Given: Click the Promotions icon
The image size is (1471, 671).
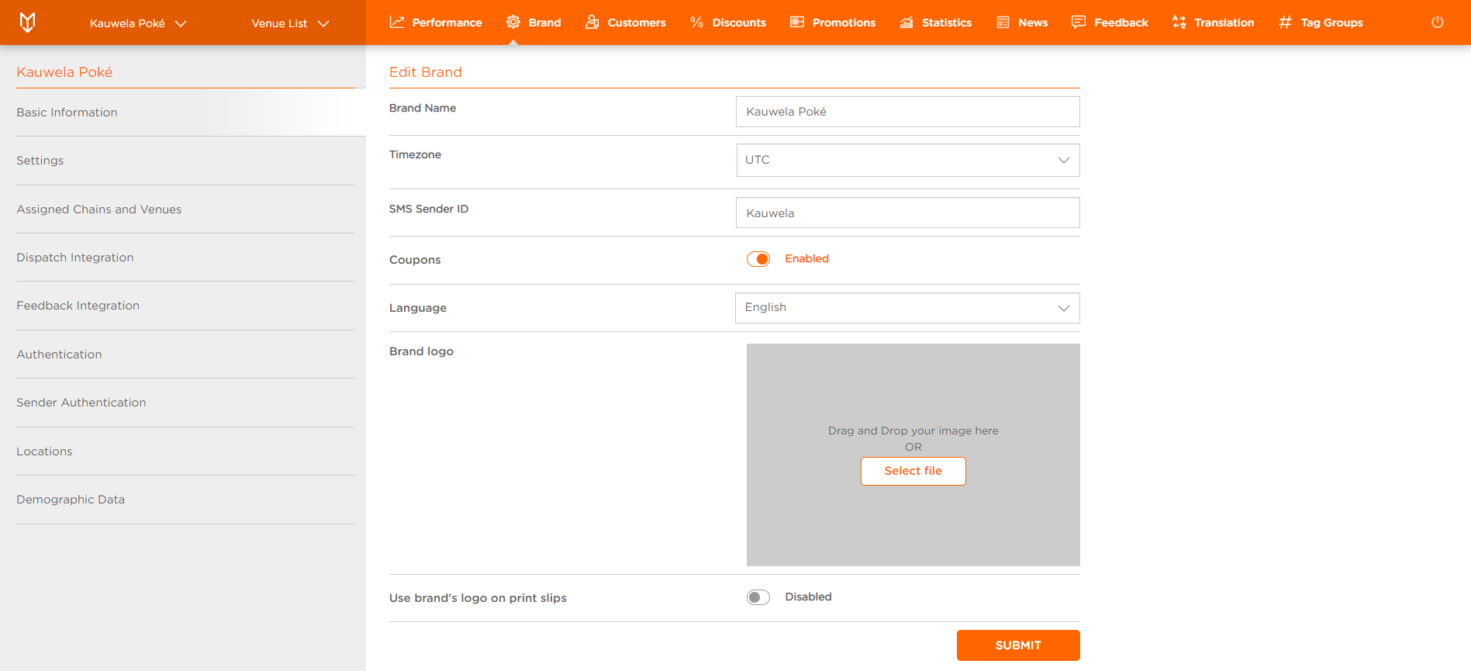Looking at the screenshot, I should [797, 22].
